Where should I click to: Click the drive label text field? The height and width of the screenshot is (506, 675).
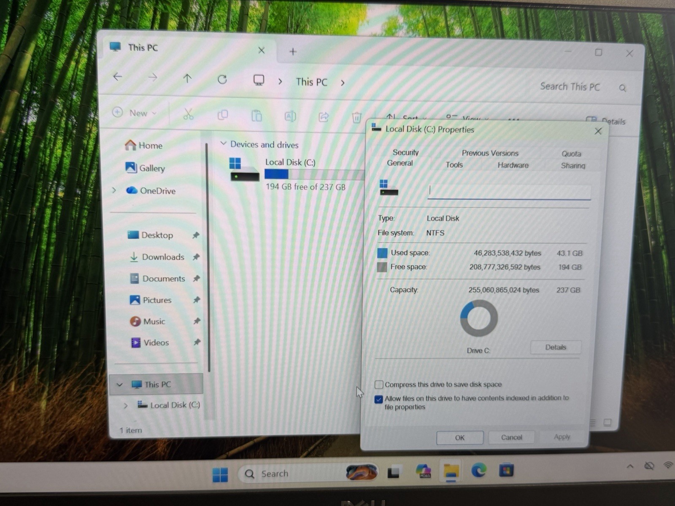coord(509,191)
